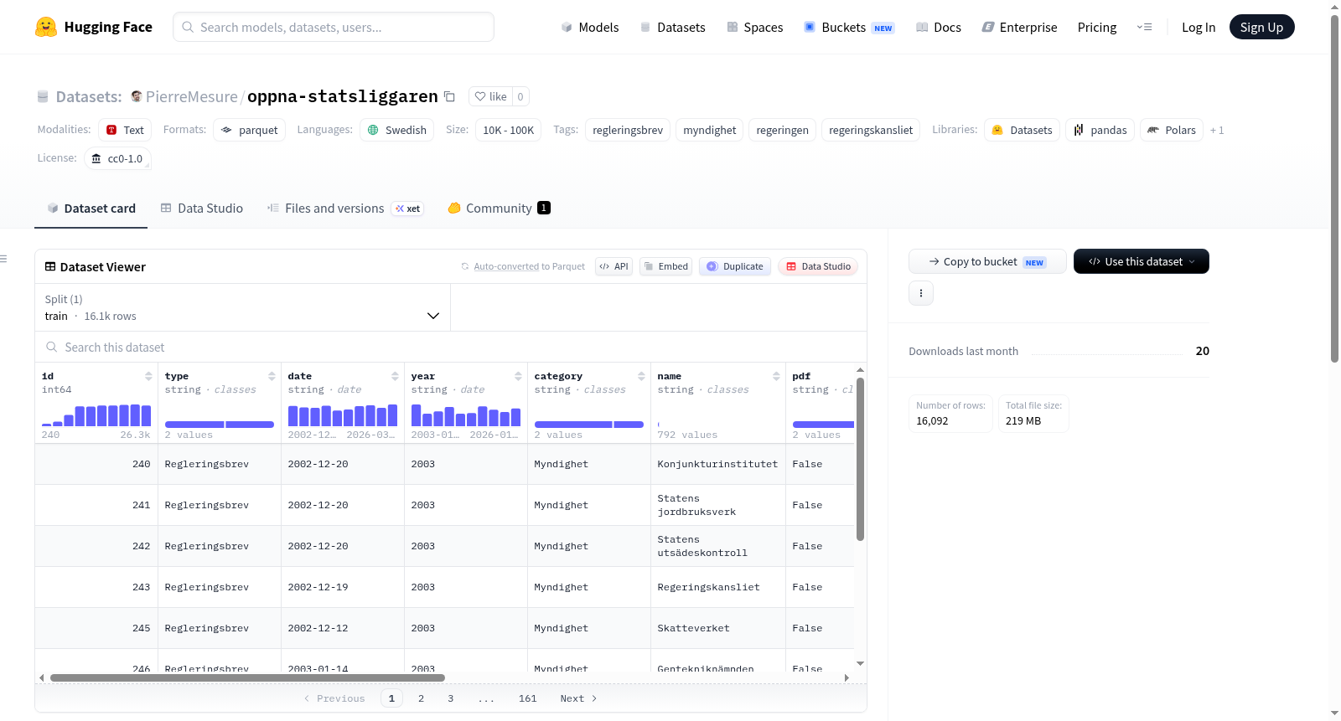Switch to the Community tab
1341x721 pixels.
pos(499,209)
